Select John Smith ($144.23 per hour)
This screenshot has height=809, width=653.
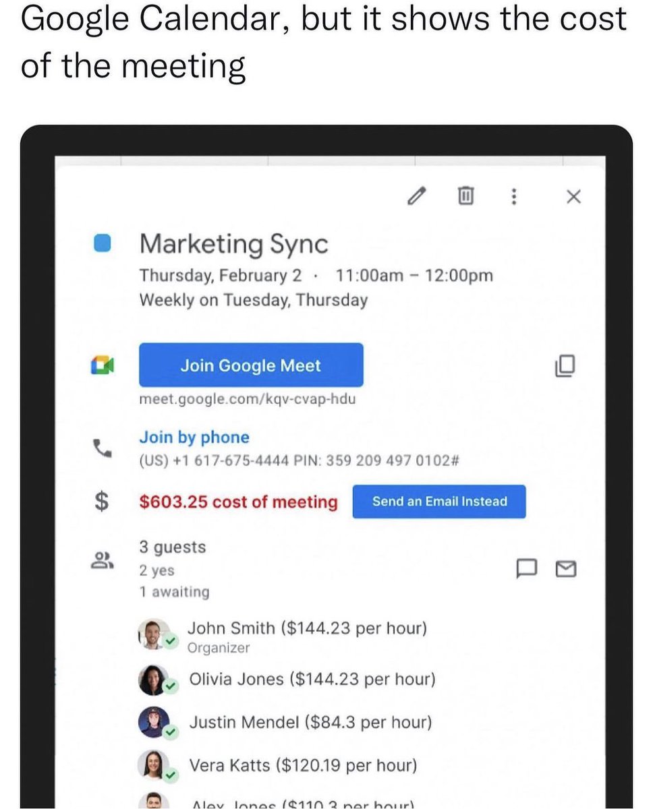[308, 628]
